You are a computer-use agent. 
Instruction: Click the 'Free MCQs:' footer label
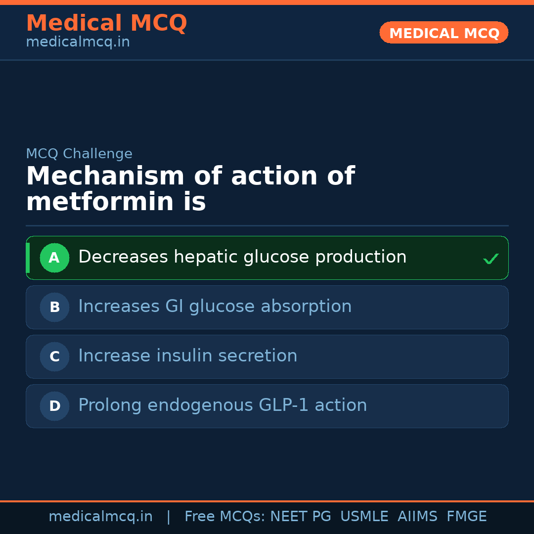(x=224, y=517)
